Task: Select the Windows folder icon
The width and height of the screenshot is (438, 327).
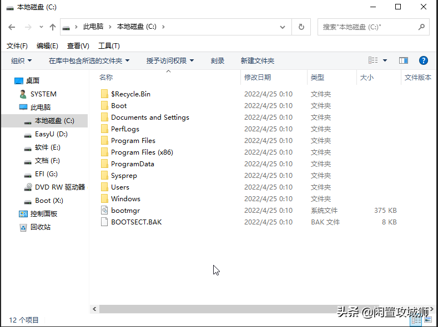Action: point(104,199)
